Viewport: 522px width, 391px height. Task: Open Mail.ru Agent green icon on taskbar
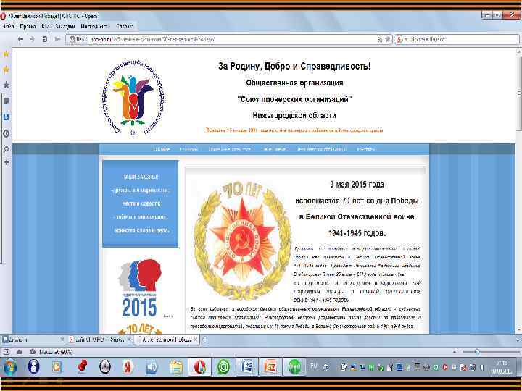click(x=224, y=367)
